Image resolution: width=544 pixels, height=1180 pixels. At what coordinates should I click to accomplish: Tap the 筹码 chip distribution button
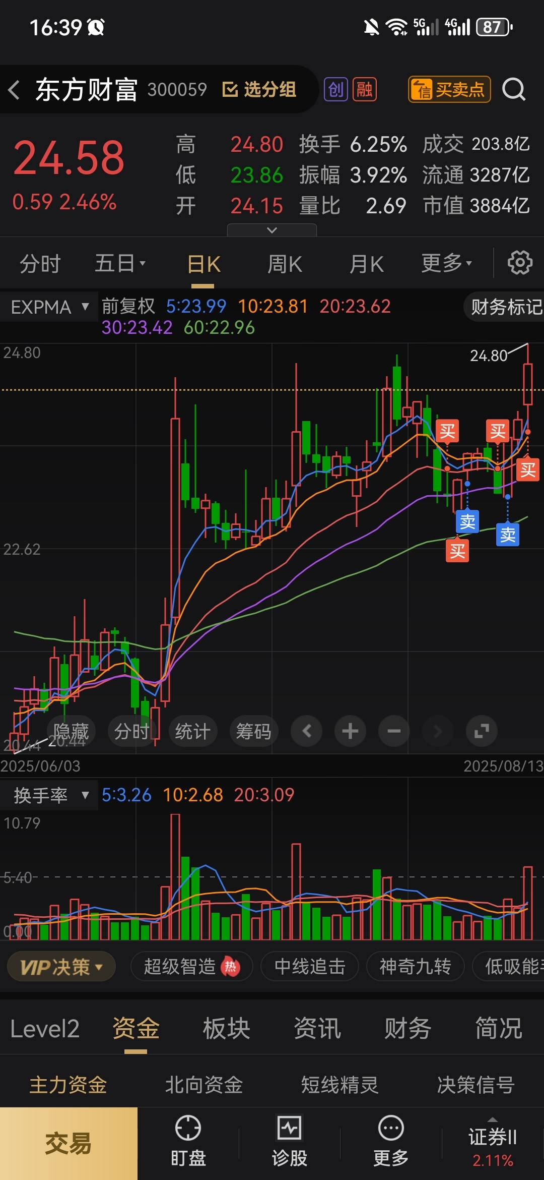pos(253,731)
